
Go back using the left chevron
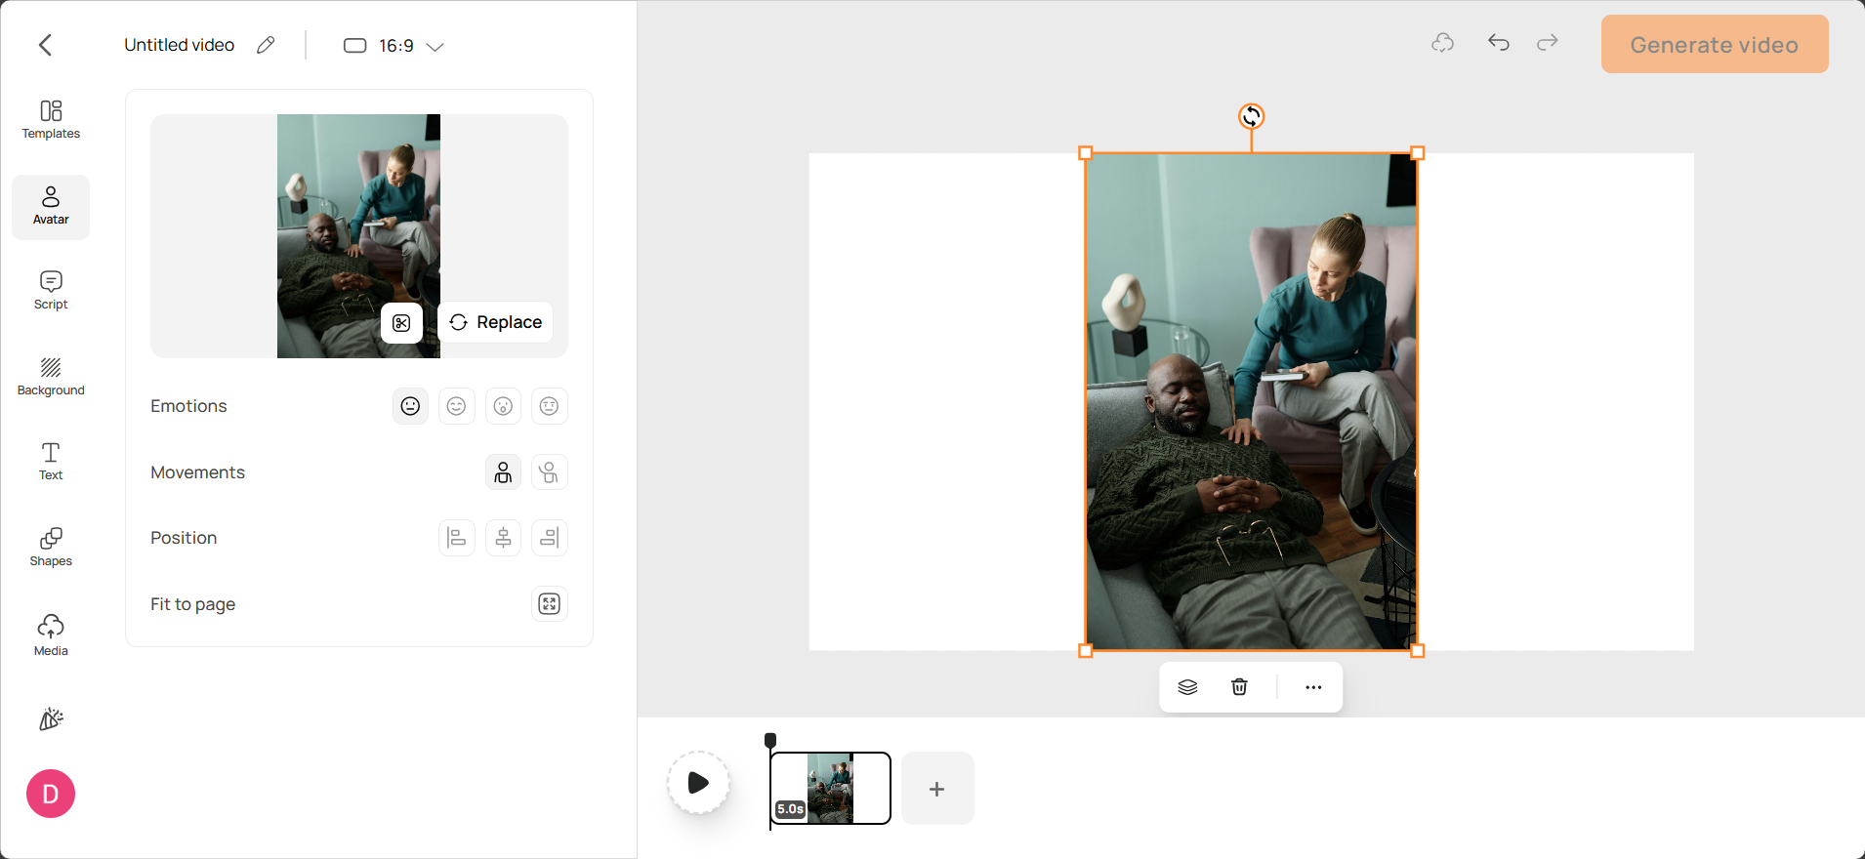(x=45, y=45)
